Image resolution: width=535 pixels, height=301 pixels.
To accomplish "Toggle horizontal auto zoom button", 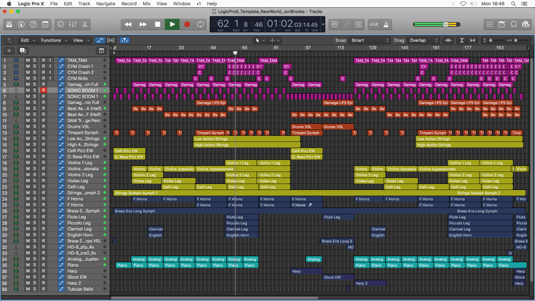I will click(473, 40).
